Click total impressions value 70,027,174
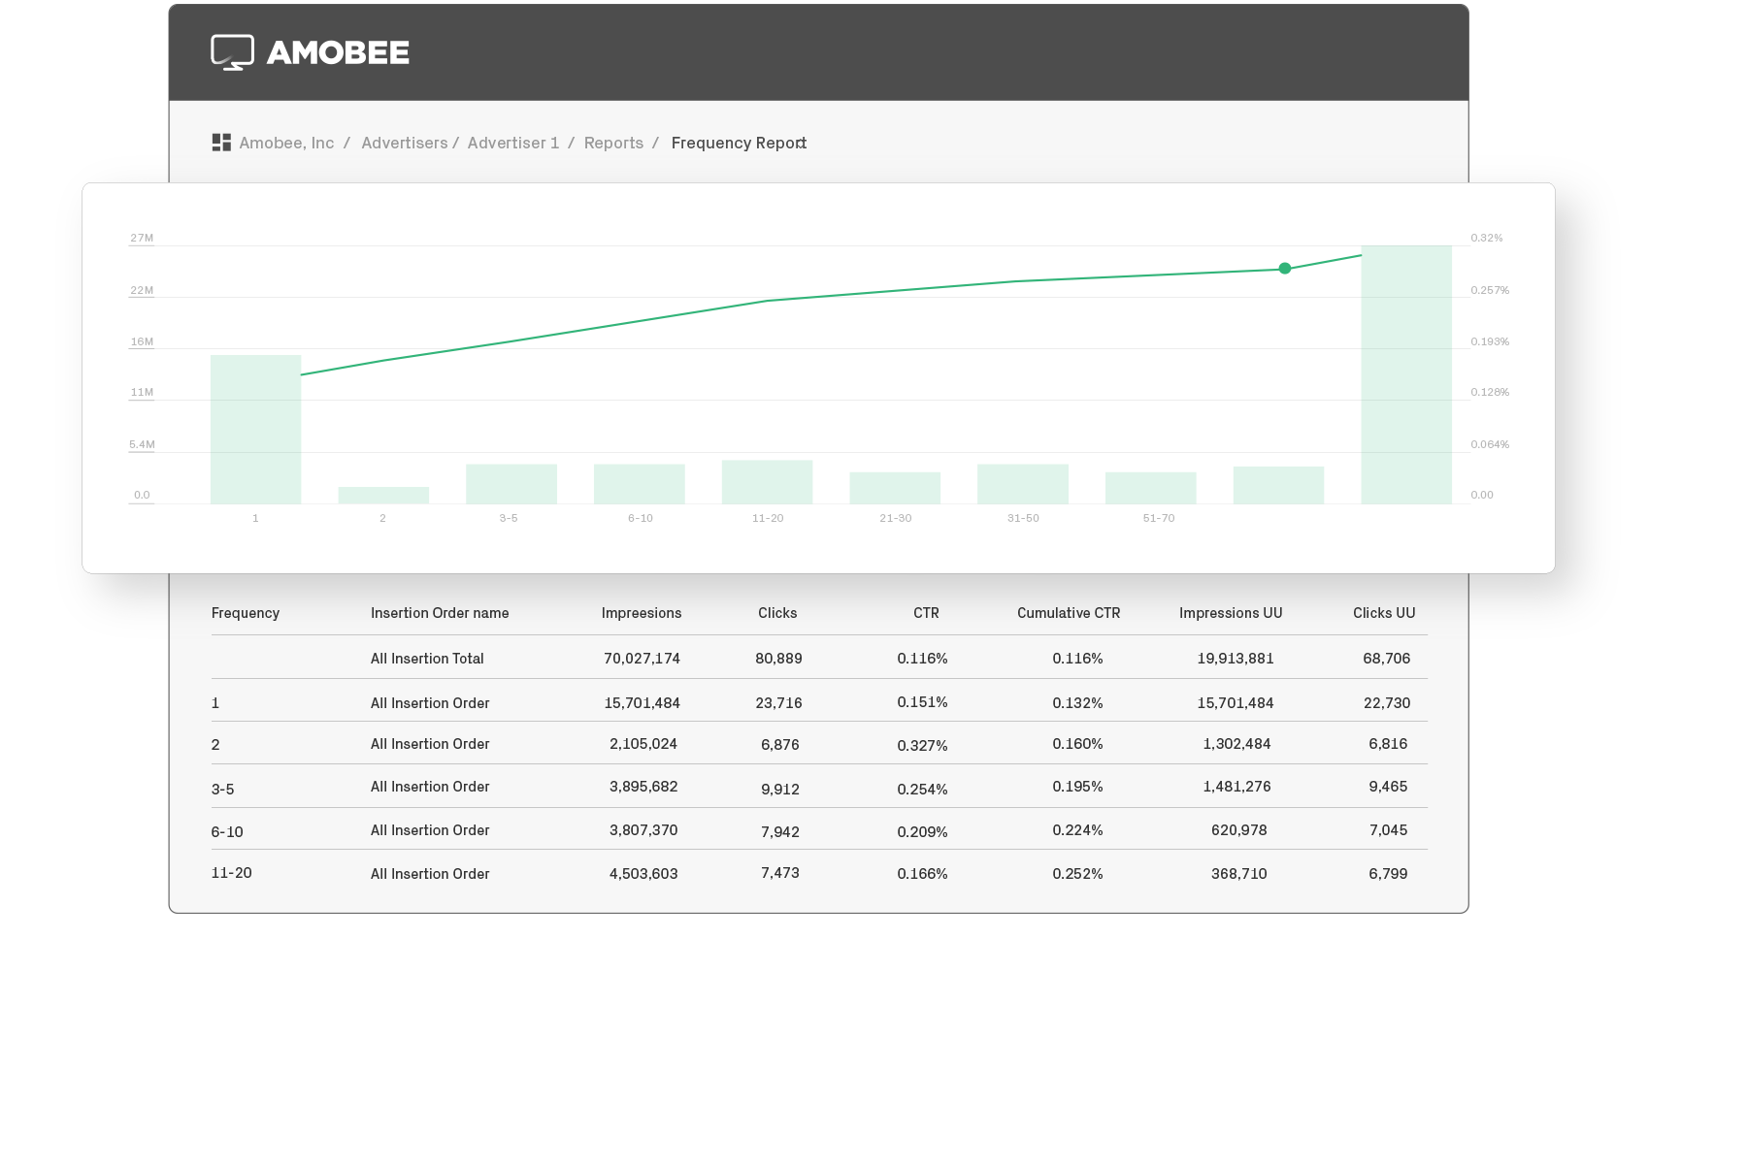1747x1164 pixels. pos(642,659)
